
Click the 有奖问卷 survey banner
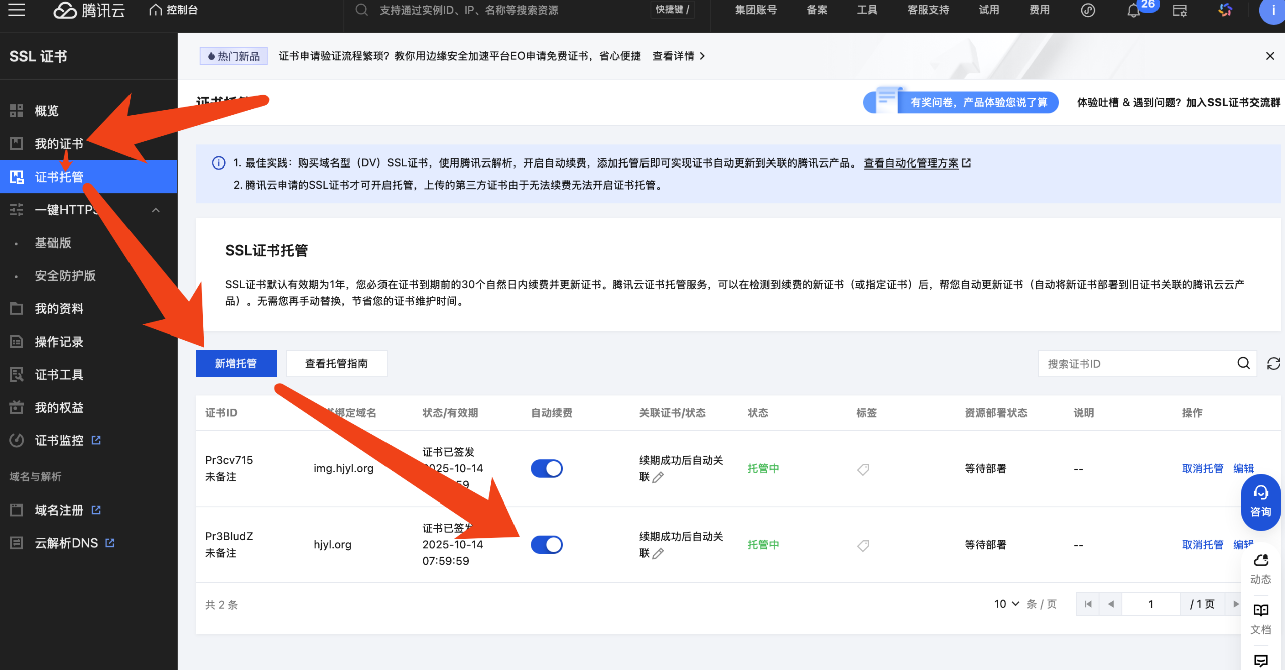click(961, 102)
